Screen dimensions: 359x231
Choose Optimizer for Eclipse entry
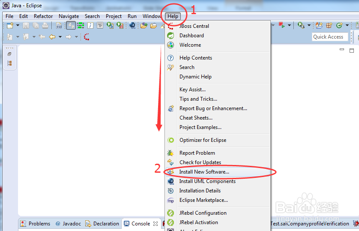tap(218, 140)
